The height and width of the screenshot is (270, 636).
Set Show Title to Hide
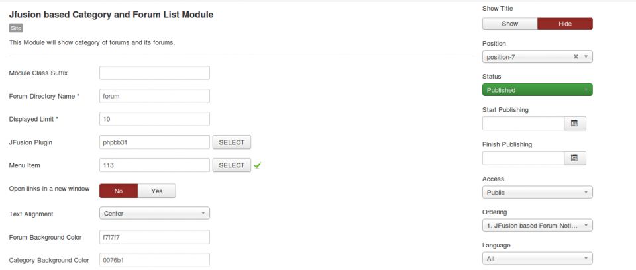[564, 24]
